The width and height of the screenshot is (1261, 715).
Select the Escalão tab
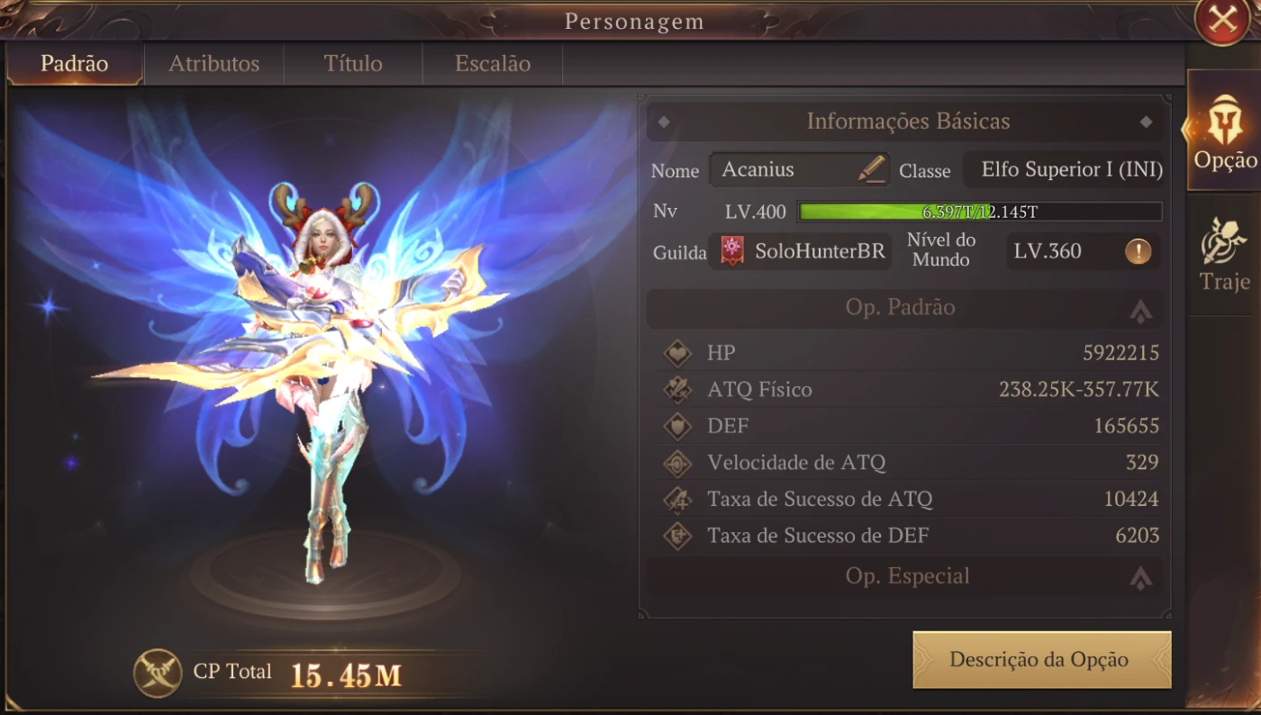click(493, 64)
